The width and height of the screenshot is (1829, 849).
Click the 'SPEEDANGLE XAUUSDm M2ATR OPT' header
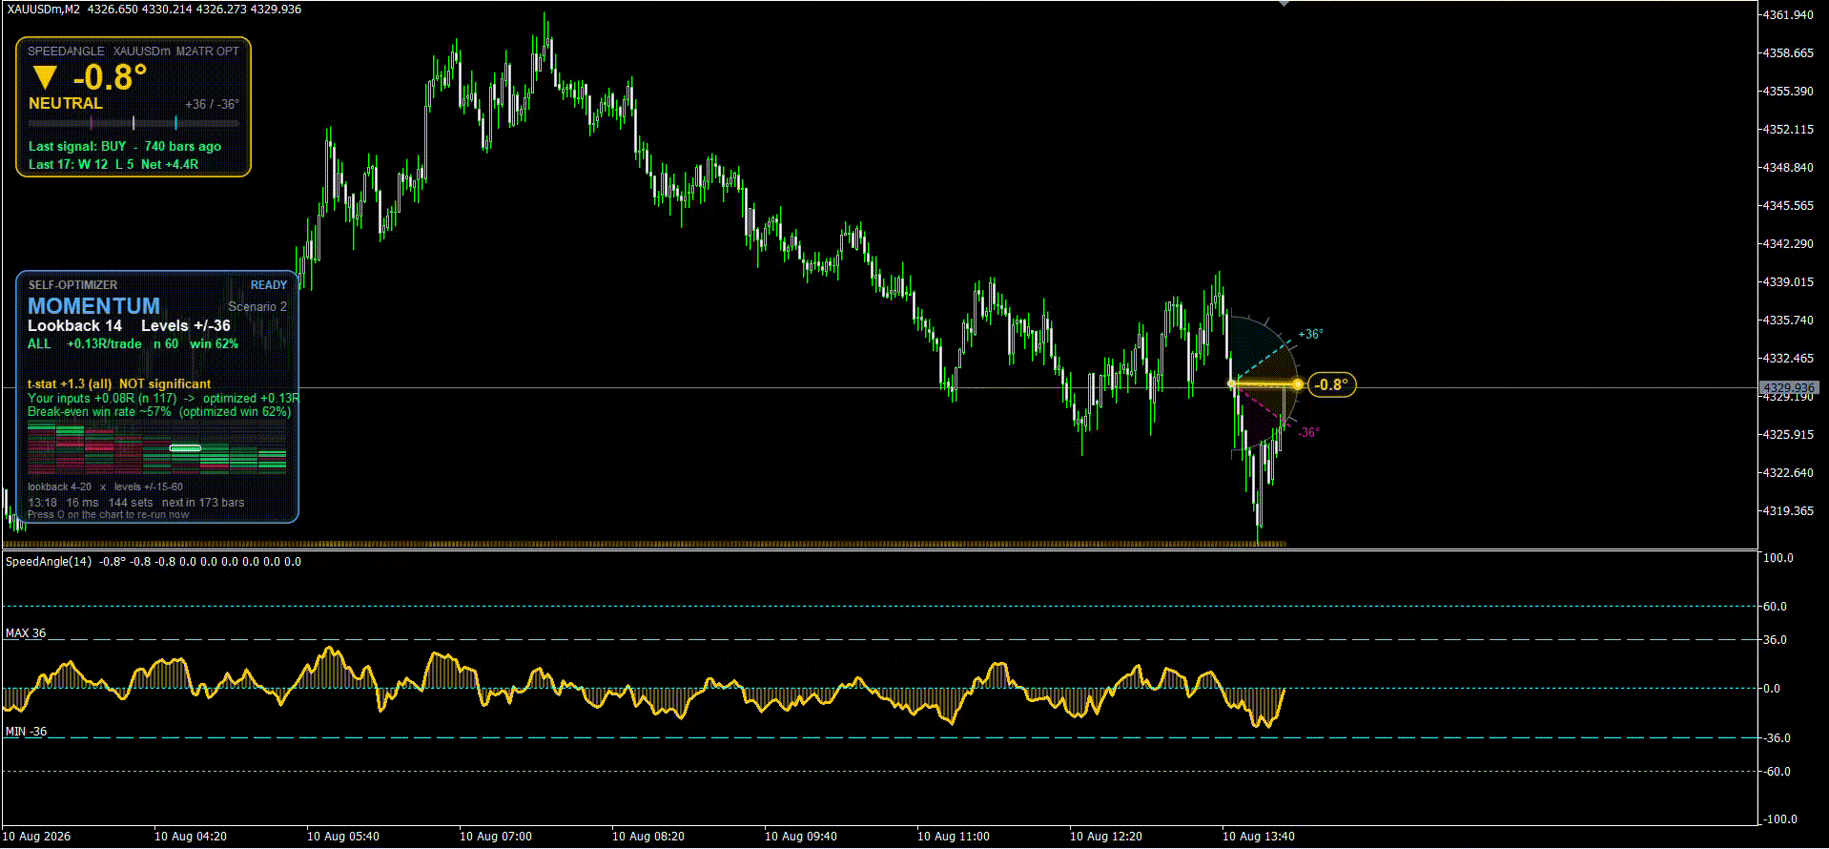[134, 52]
